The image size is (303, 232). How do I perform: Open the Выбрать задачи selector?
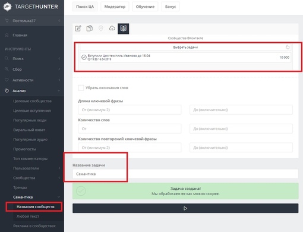click(185, 47)
